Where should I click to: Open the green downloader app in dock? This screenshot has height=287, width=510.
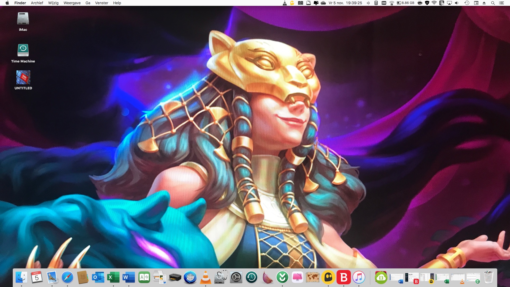point(282,277)
